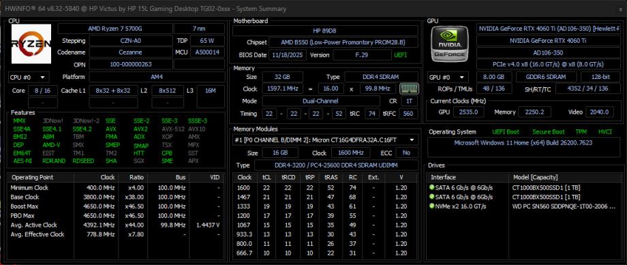Screen dimensions: 627x265
Task: Click the greyed AVX-512 feature flag
Action: click(x=172, y=129)
